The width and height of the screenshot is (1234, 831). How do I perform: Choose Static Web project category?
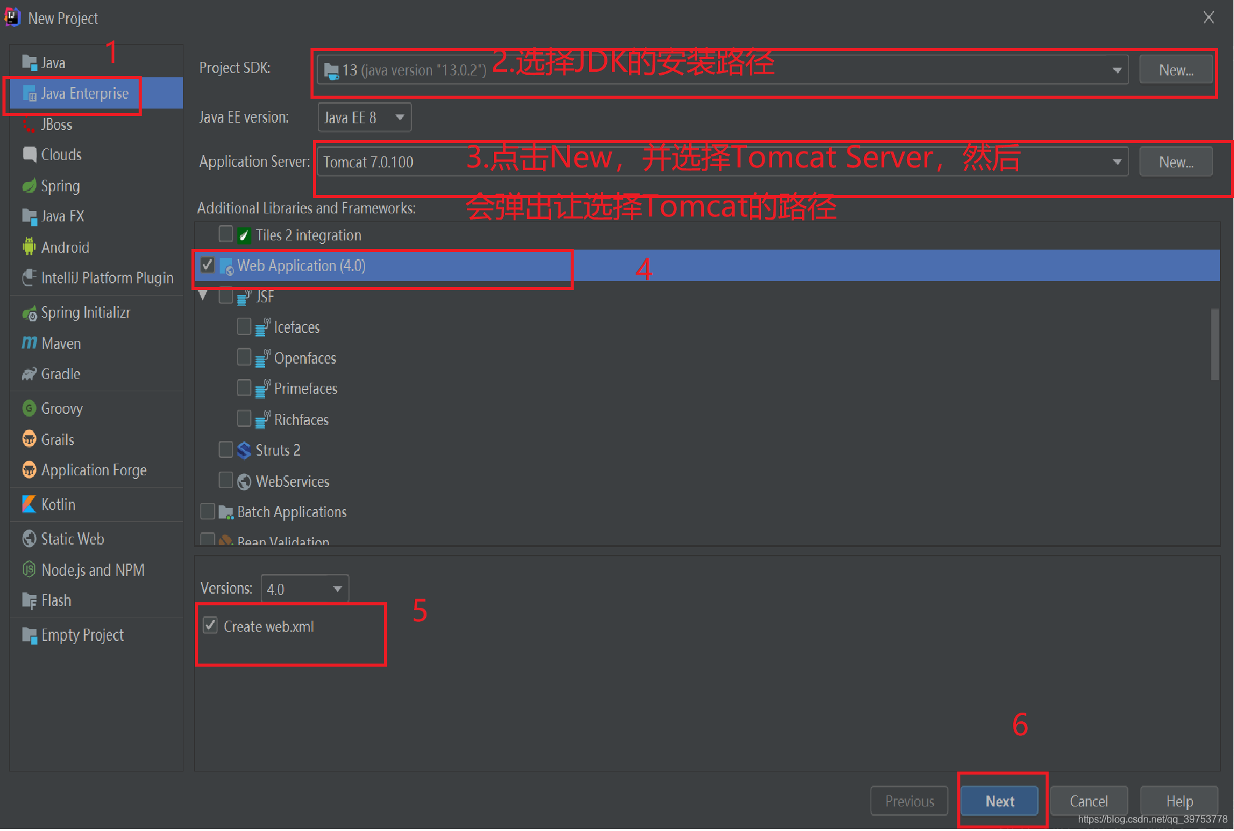[97, 539]
